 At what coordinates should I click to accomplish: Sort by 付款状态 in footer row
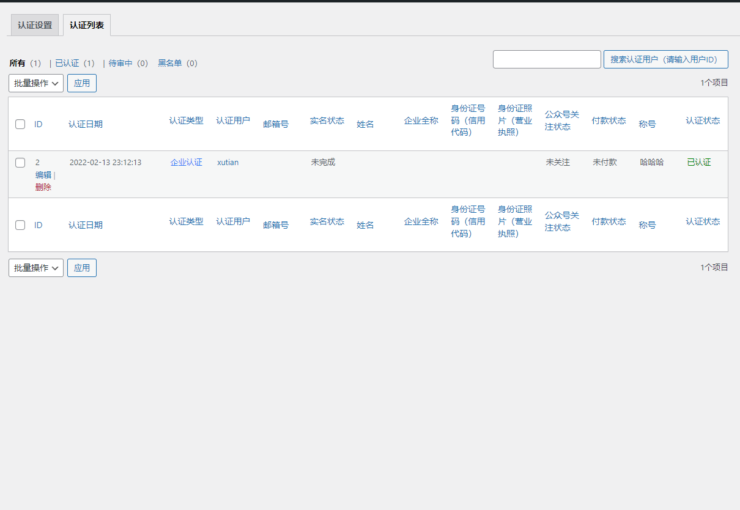click(609, 221)
